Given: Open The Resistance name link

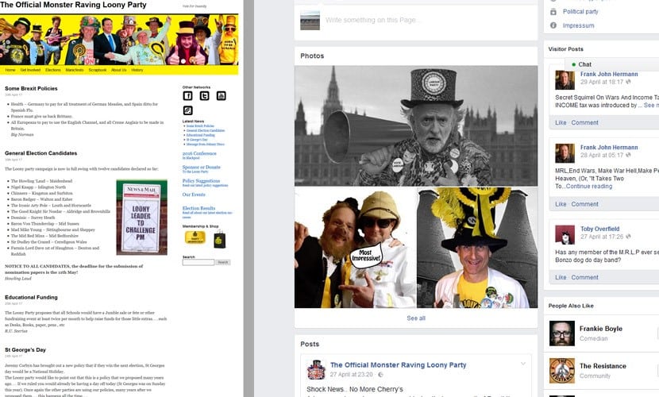Looking at the screenshot, I should [x=603, y=366].
